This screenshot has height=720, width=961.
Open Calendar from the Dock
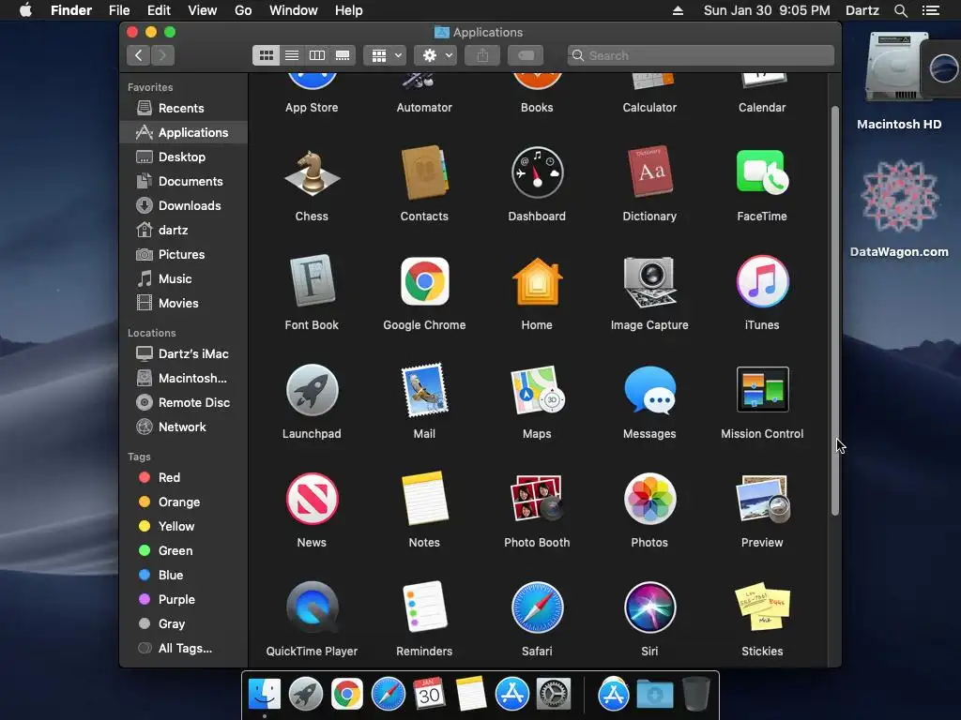[x=429, y=695]
